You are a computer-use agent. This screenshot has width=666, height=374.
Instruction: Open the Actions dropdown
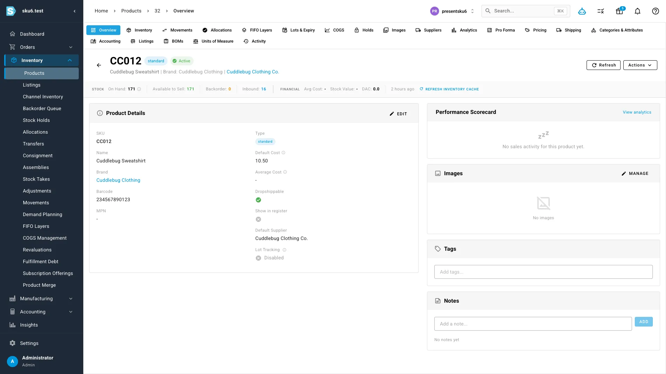[640, 65]
